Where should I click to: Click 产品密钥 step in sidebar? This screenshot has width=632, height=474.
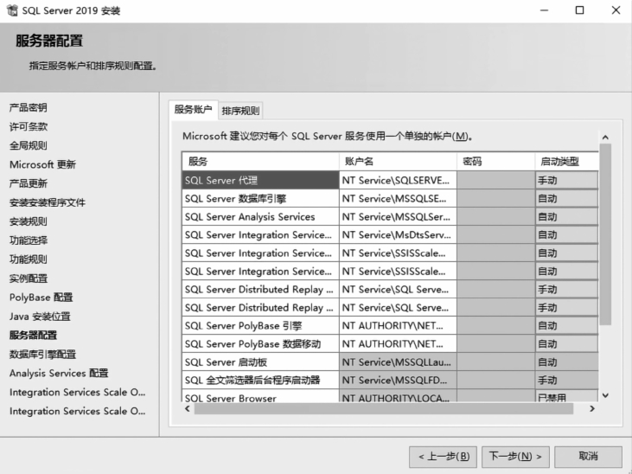[29, 108]
